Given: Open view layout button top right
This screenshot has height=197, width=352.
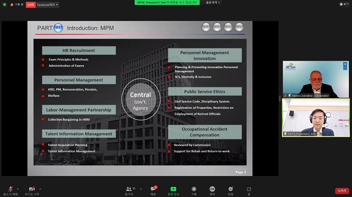Looking at the screenshot, I should [x=344, y=4].
